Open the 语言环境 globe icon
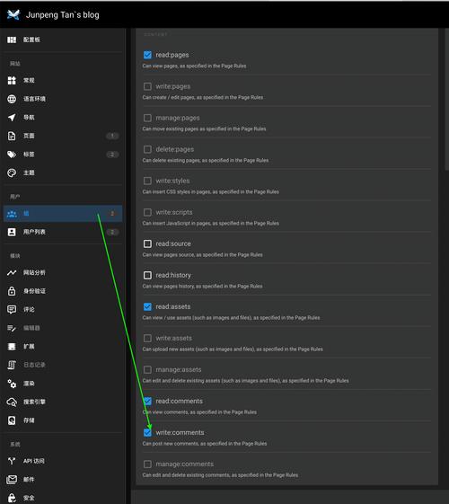Screen dimensions: 449x504 coord(12,99)
